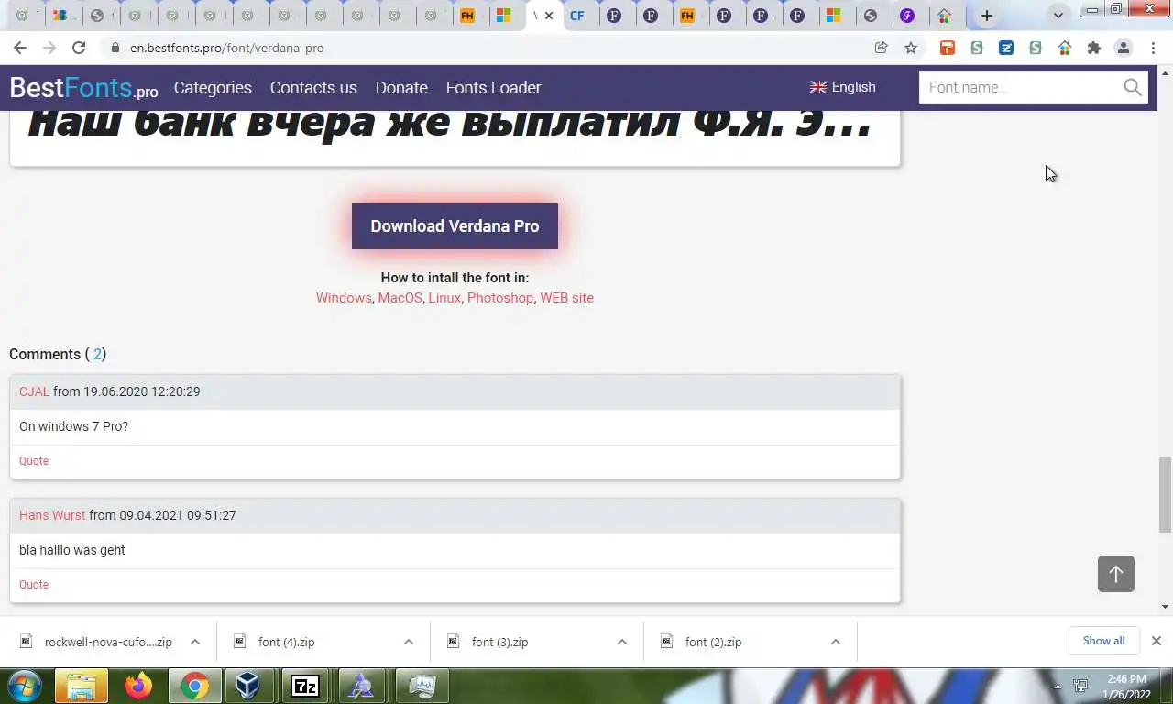Show hidden system tray icons
Image resolution: width=1173 pixels, height=704 pixels.
(x=1058, y=686)
